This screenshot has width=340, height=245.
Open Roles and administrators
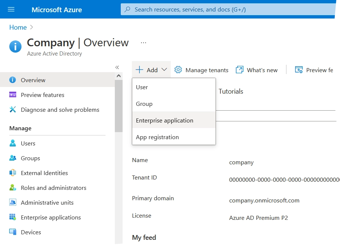57,187
